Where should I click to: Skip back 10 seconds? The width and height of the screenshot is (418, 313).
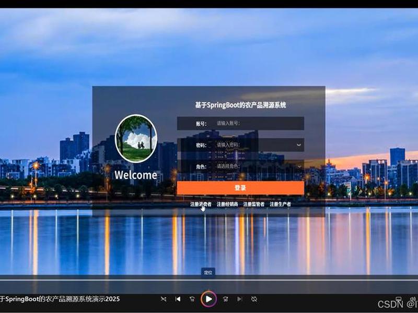point(192,299)
